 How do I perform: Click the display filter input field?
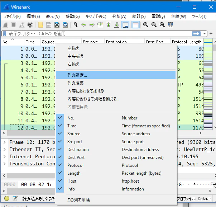[100, 34]
